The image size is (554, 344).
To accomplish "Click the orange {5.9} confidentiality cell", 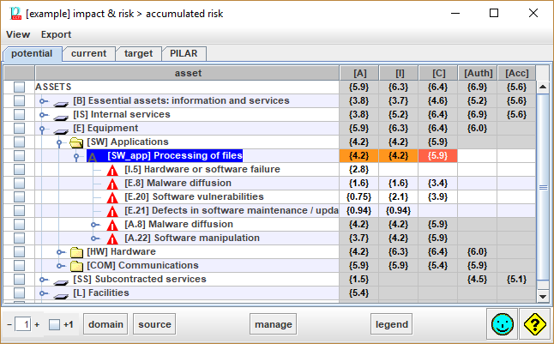I will [437, 156].
